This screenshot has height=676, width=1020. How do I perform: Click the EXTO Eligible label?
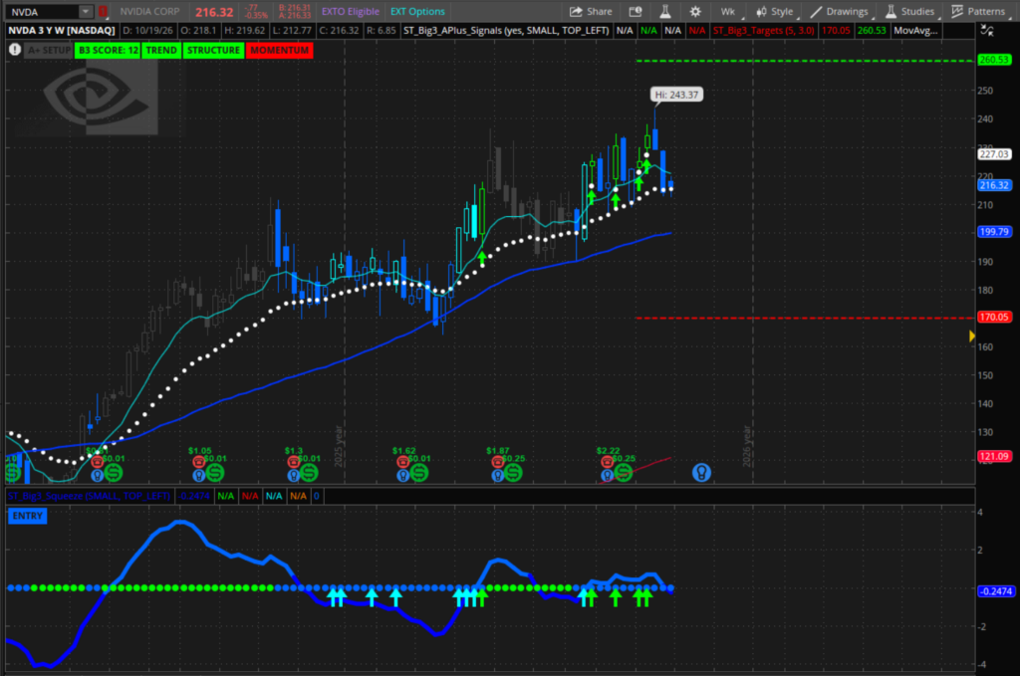tap(350, 12)
